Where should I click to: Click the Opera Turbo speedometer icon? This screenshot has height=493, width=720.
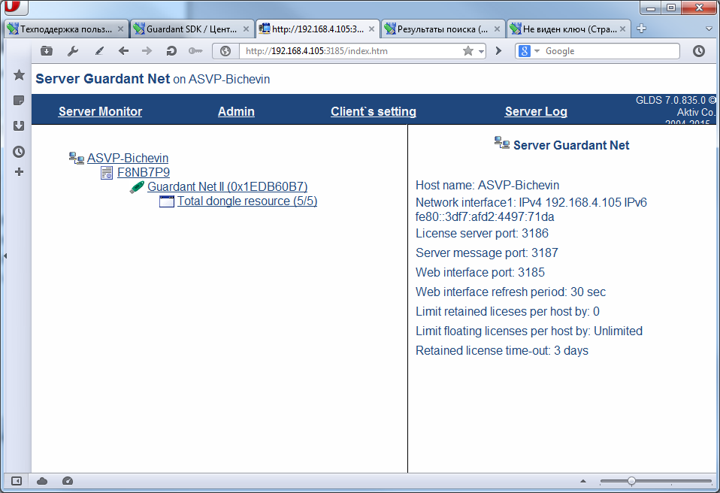pos(67,481)
